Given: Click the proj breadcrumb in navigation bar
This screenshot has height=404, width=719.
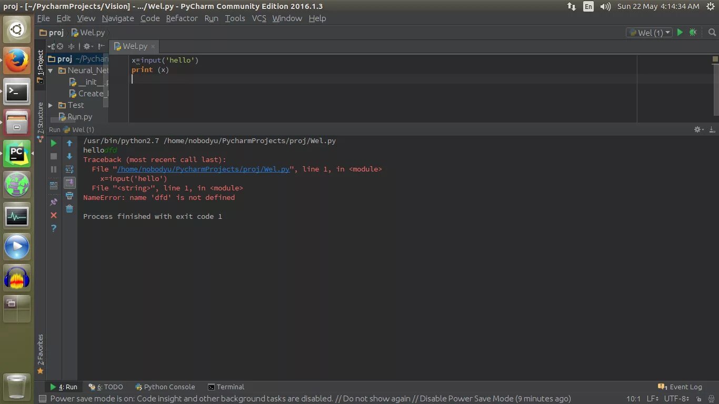Looking at the screenshot, I should (52, 33).
